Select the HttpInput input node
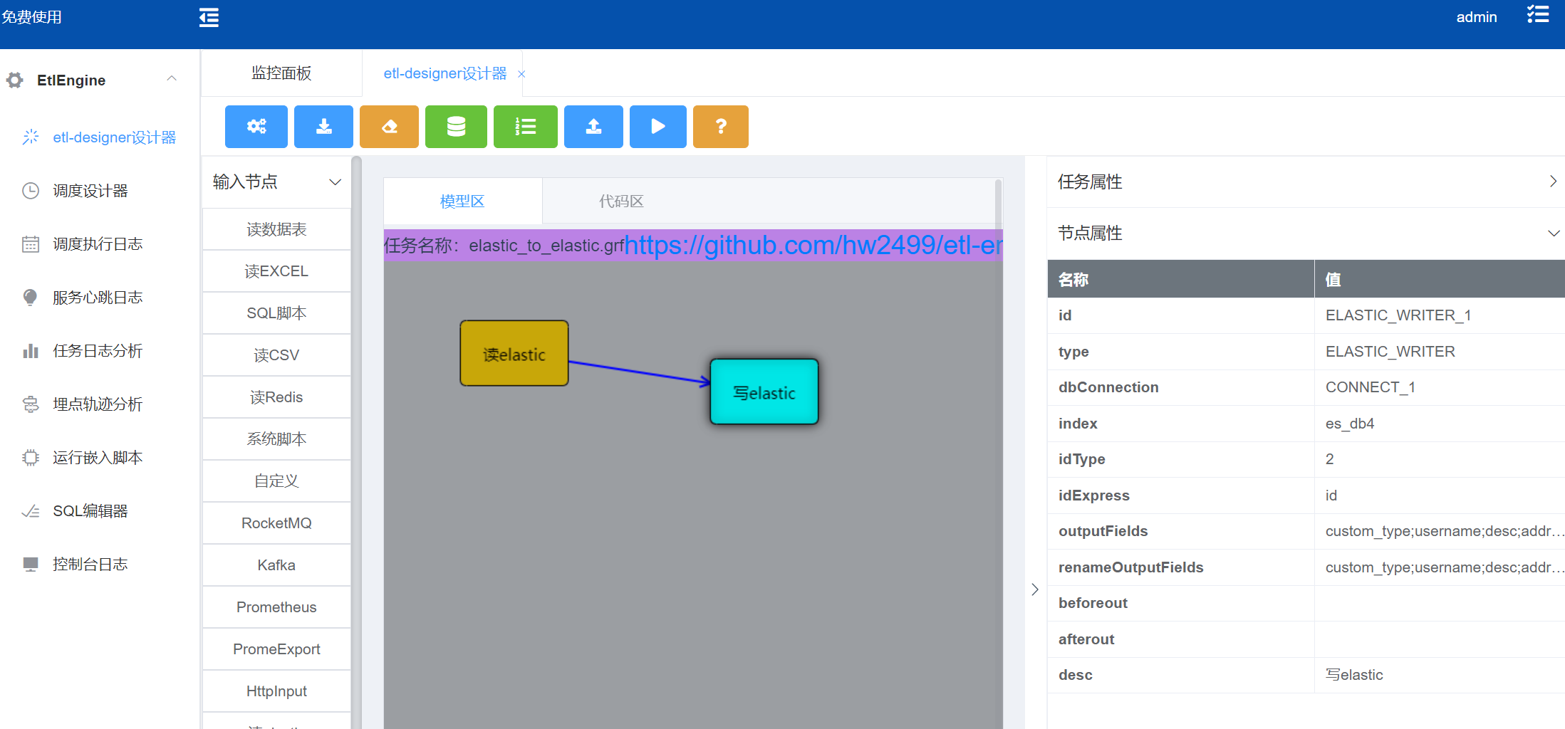Viewport: 1565px width, 729px height. (276, 691)
